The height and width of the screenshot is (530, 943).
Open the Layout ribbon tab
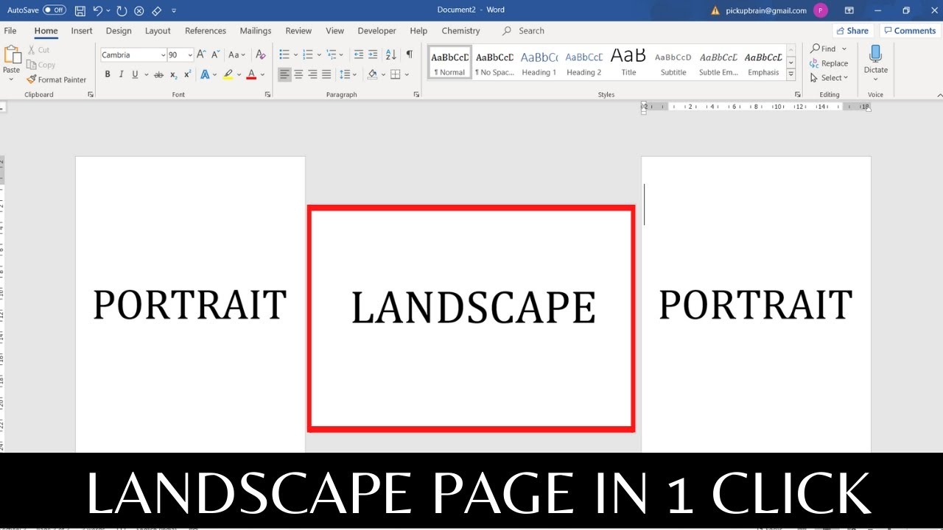pos(158,31)
